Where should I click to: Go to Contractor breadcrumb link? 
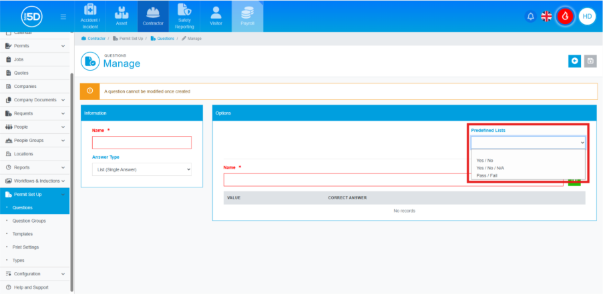tap(93, 39)
